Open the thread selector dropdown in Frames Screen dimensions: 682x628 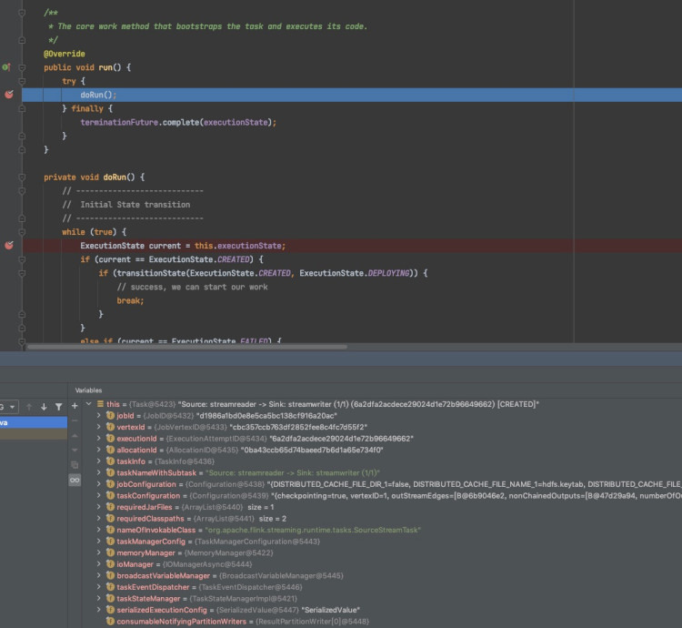pos(9,407)
